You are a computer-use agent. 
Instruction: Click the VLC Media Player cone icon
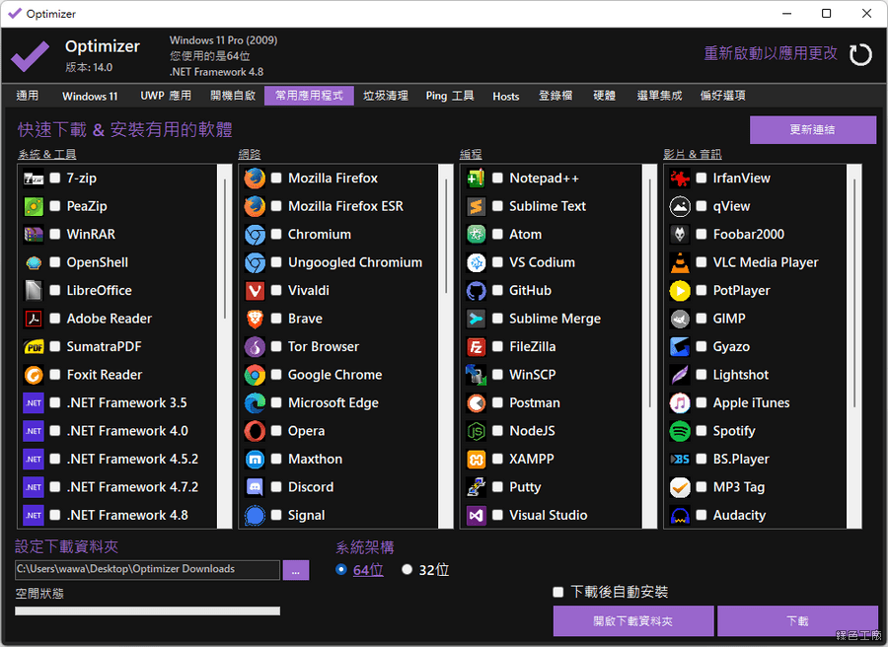(679, 262)
